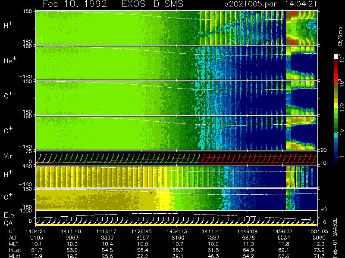This screenshot has width=345, height=258.
Task: Click UT value '1434:13'
Action: tap(177, 231)
